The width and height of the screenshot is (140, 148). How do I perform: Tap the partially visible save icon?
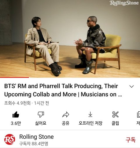click(x=138, y=114)
